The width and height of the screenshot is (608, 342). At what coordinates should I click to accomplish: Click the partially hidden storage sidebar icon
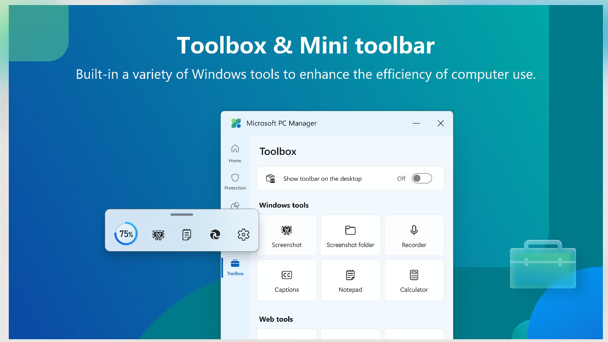click(x=235, y=205)
